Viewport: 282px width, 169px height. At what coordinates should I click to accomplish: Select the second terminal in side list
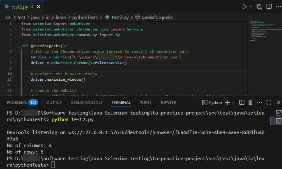[278, 121]
